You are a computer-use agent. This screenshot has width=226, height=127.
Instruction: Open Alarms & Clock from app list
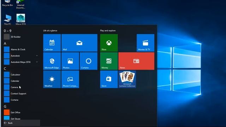(22, 49)
